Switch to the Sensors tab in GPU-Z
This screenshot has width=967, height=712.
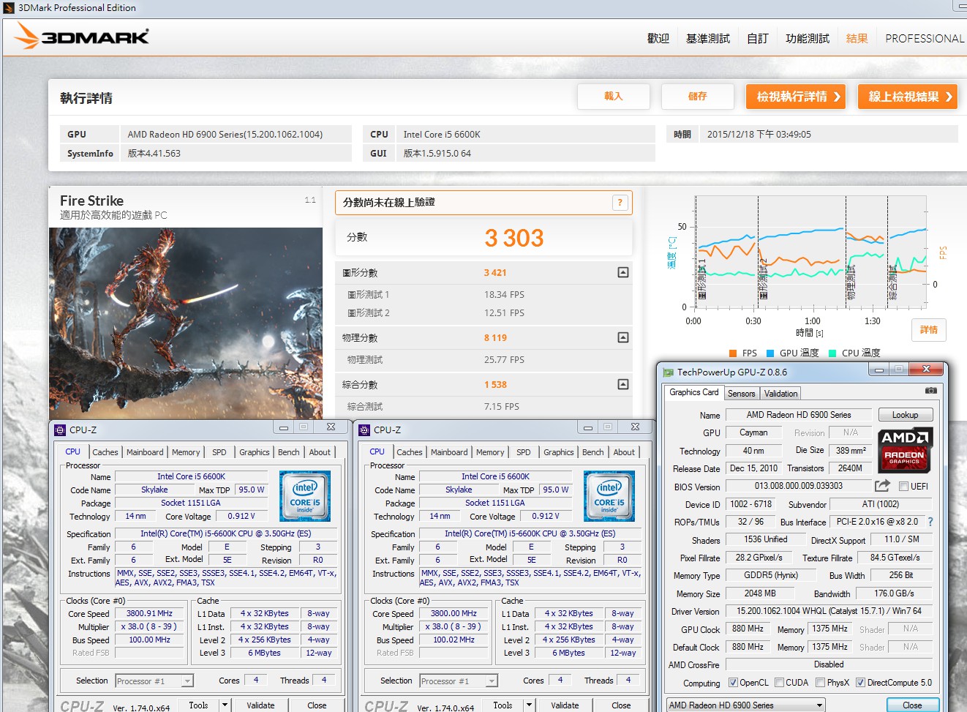[x=741, y=394]
